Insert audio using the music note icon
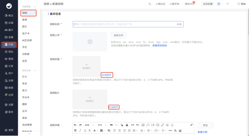 pyautogui.click(x=148, y=125)
